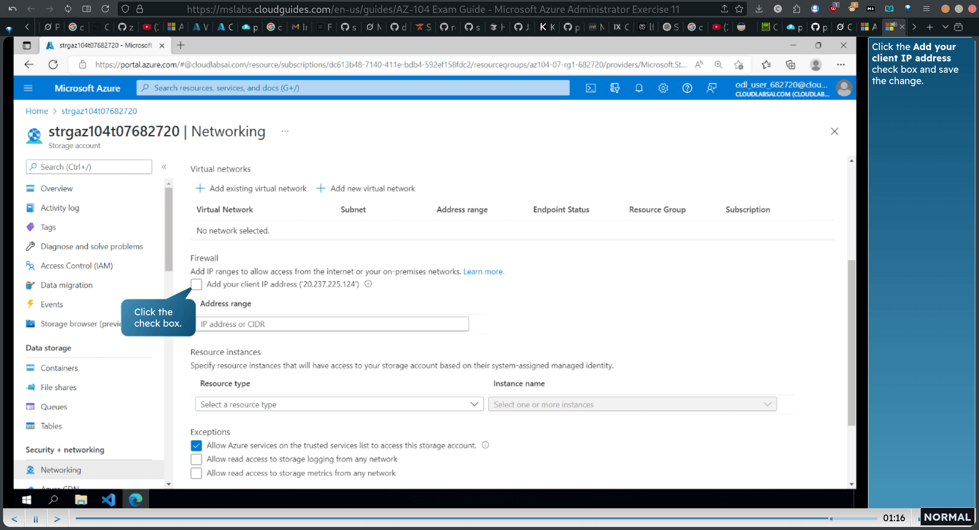
Task: Open Azure notifications bell
Action: click(639, 88)
